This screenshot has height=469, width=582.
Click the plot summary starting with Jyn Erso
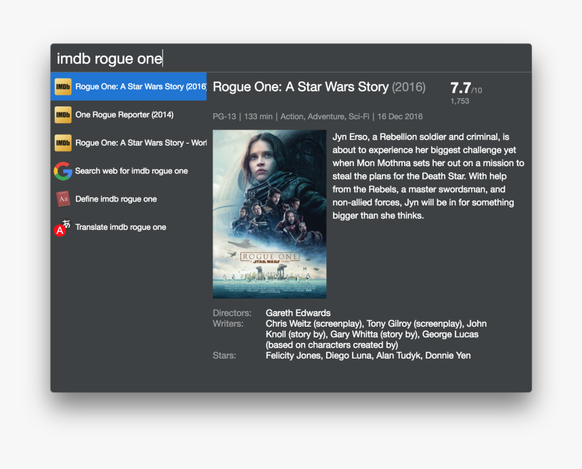[428, 176]
